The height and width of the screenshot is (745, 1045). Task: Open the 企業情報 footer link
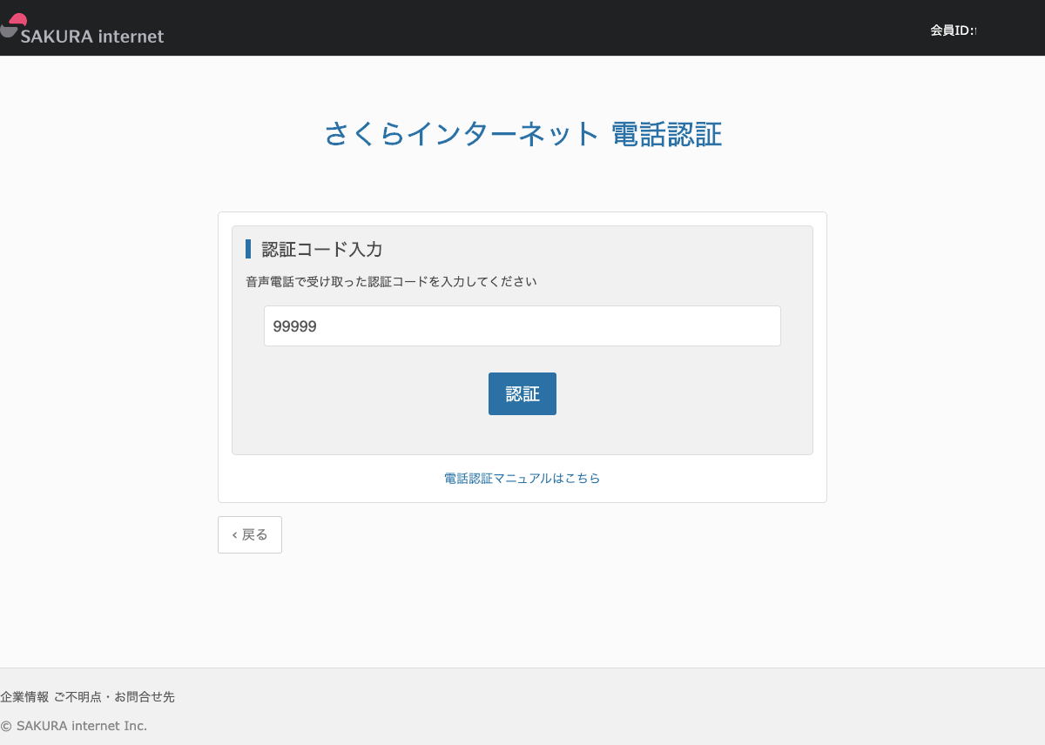click(24, 697)
